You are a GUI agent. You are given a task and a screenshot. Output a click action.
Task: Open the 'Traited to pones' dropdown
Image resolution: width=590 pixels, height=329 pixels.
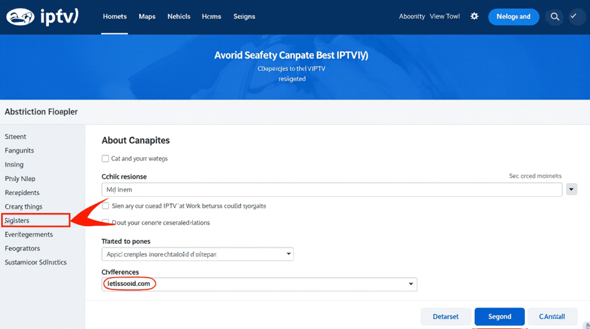click(x=198, y=254)
